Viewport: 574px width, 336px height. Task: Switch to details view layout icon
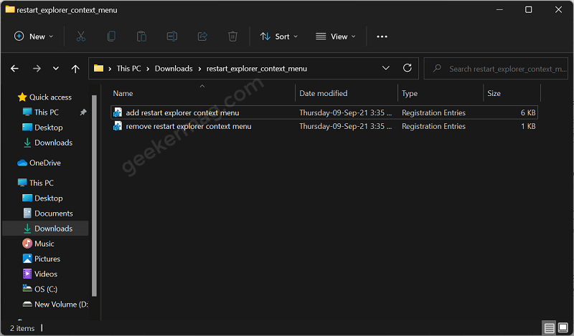coord(549,327)
